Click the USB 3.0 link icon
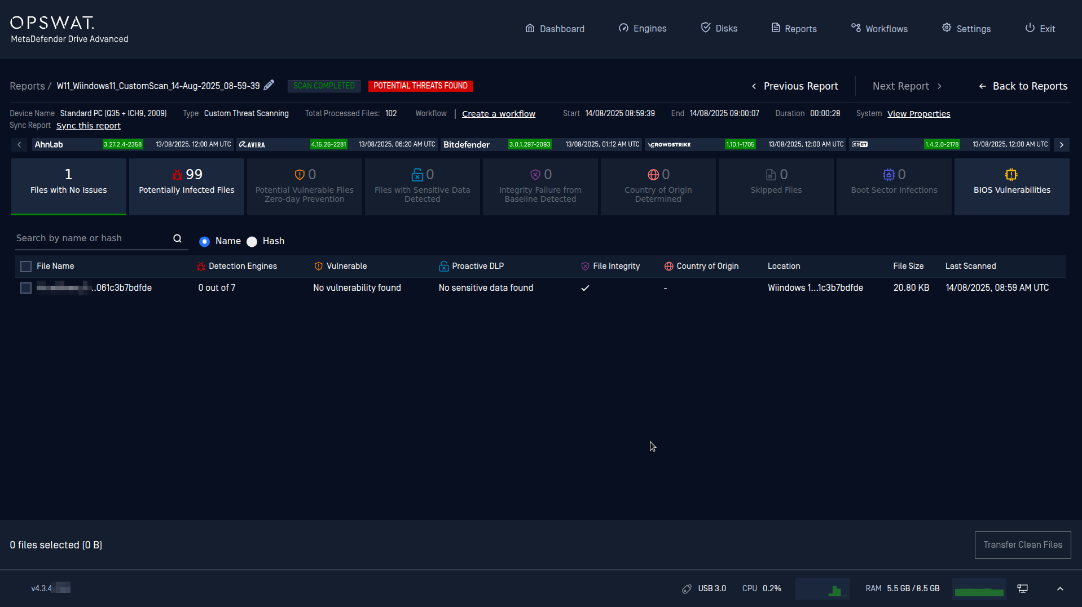The width and height of the screenshot is (1082, 607). (687, 589)
